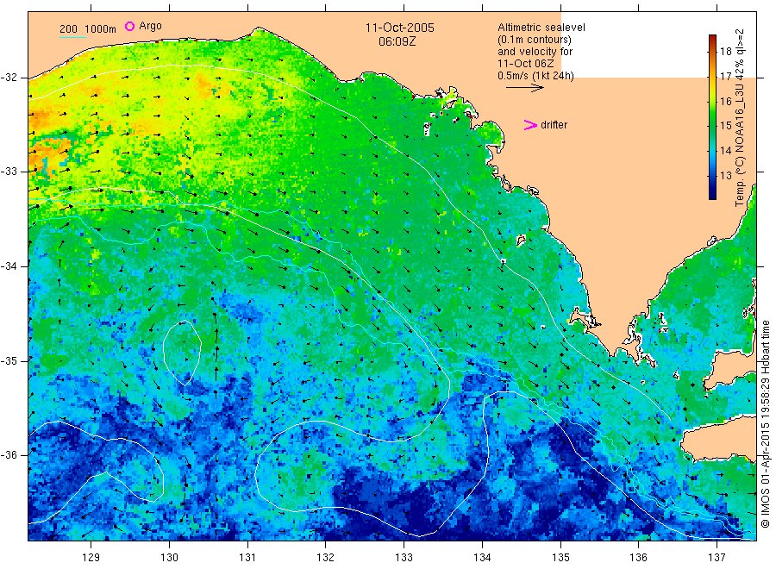Click the longitude axis label 132
Viewport: 776px width, 569px height.
point(326,558)
